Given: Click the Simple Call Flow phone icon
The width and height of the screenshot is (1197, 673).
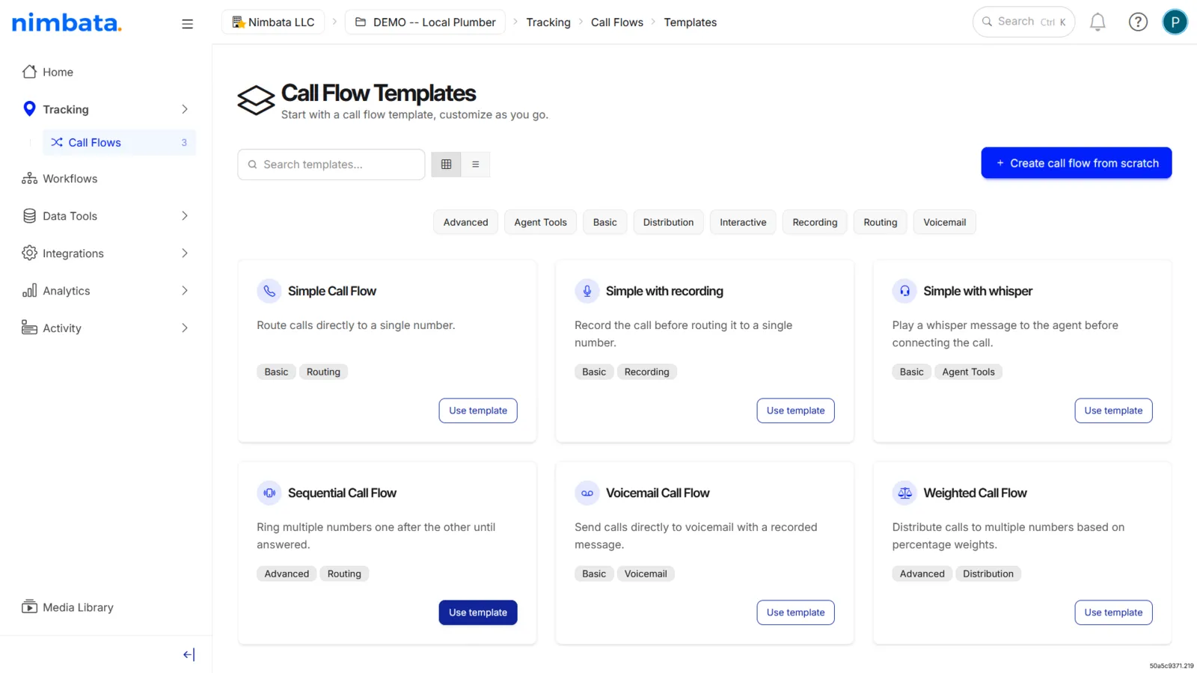Looking at the screenshot, I should [269, 291].
